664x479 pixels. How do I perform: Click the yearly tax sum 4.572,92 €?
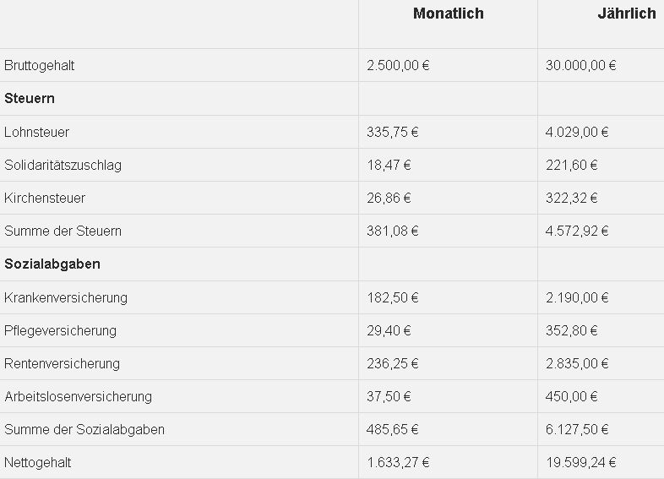tap(577, 231)
